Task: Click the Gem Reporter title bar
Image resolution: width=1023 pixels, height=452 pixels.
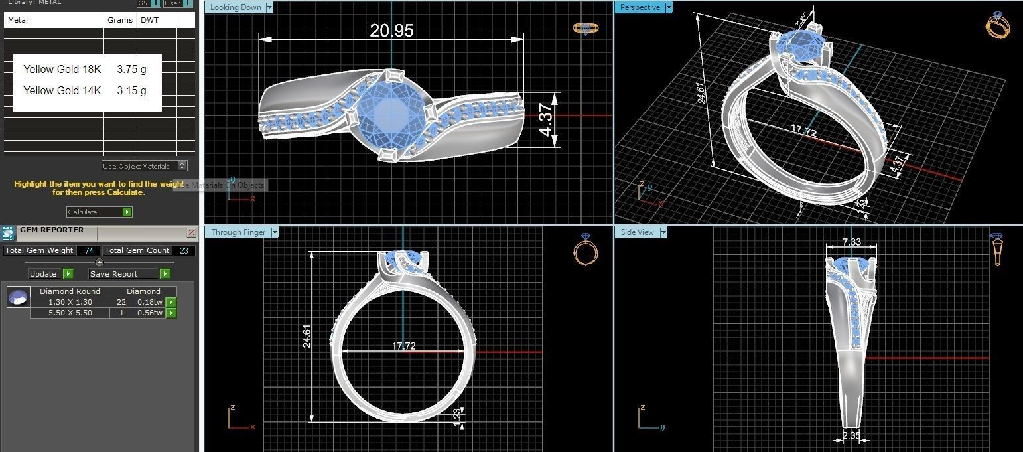Action: click(x=100, y=233)
